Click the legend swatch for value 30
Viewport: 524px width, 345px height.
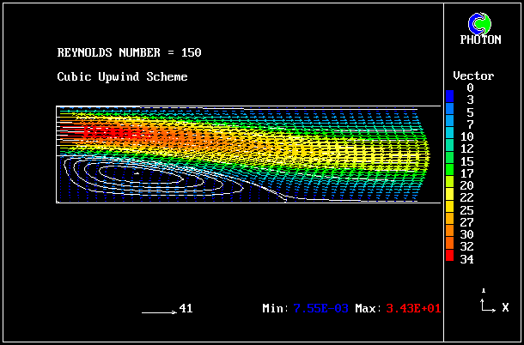(x=450, y=234)
